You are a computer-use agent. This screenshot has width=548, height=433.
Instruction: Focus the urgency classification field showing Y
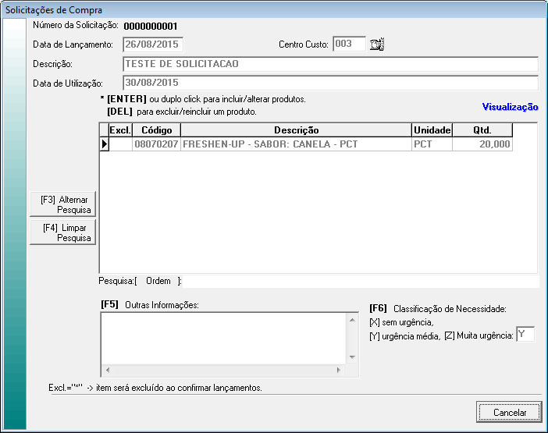525,334
